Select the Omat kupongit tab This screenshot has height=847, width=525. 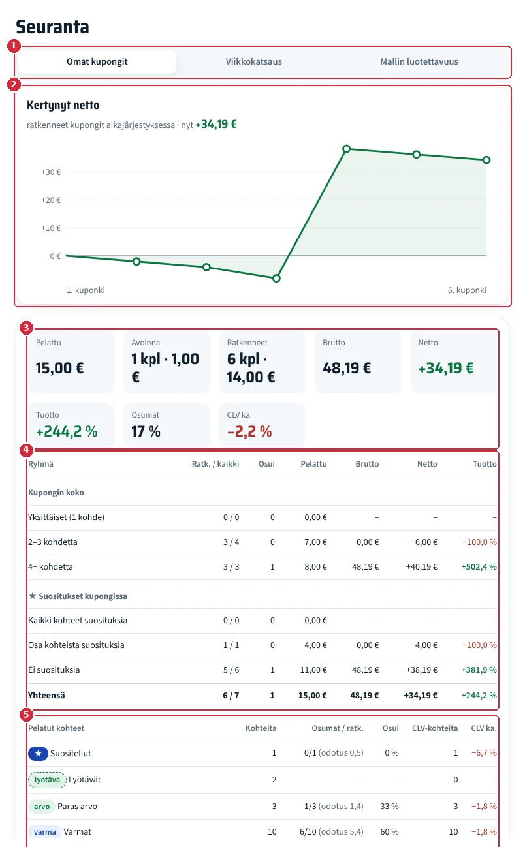pos(97,62)
